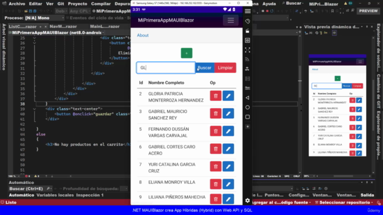Screen dimensions: 383x215
Task: Save all files in Visual Studio toolbar
Action: (35, 11)
